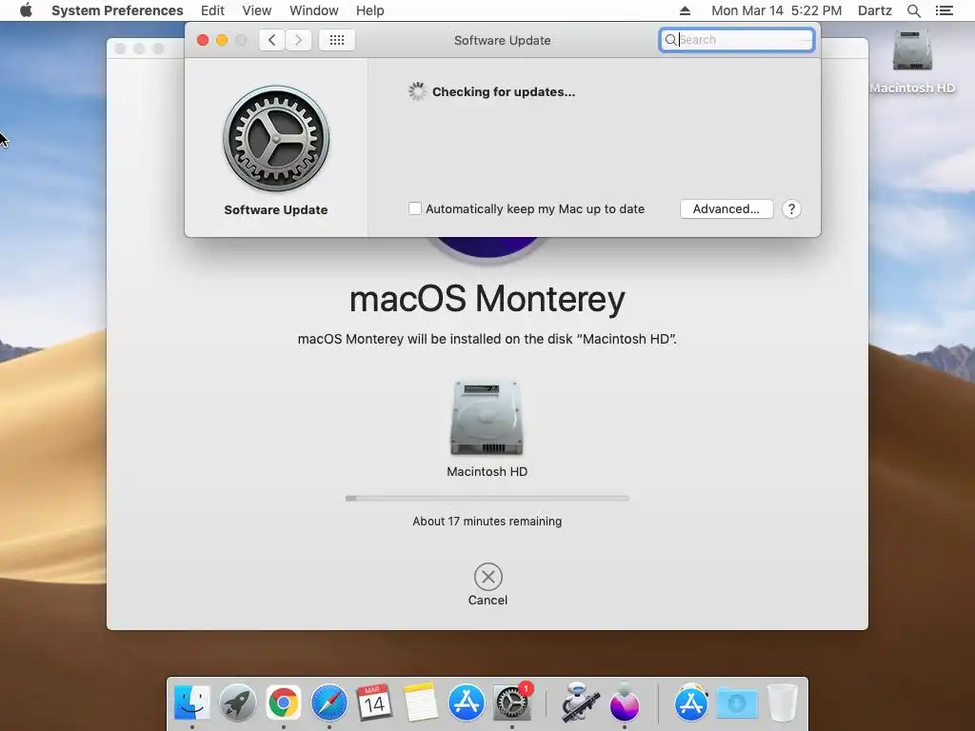The image size is (975, 731).
Task: Close the Software Update window
Action: (203, 40)
